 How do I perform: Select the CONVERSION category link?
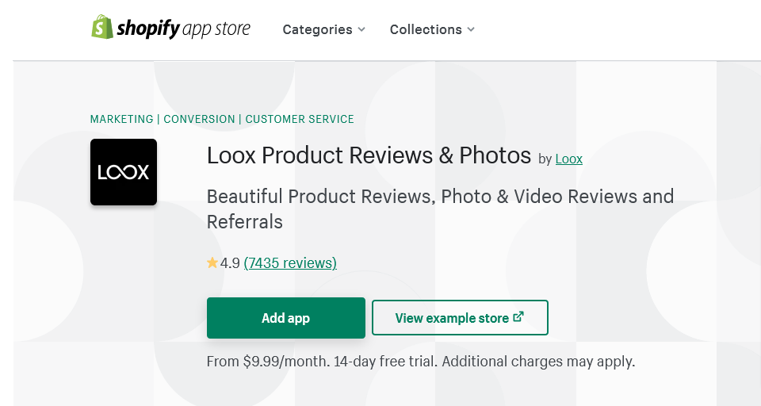pyautogui.click(x=199, y=119)
